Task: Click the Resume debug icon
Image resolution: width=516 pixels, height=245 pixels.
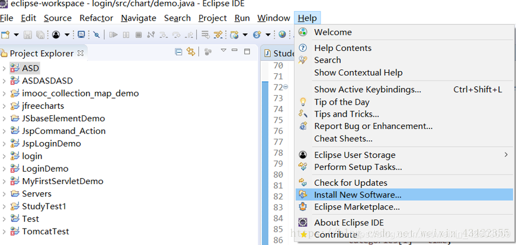Action: (114, 34)
